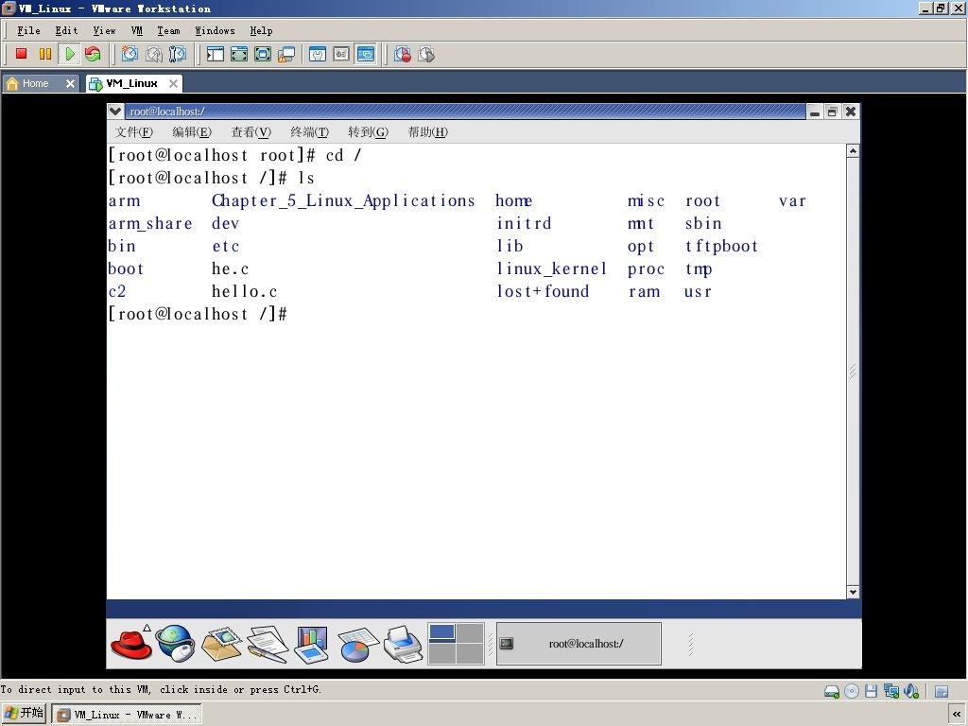
Task: Click terminal scrollbar down arrow
Action: click(x=853, y=592)
